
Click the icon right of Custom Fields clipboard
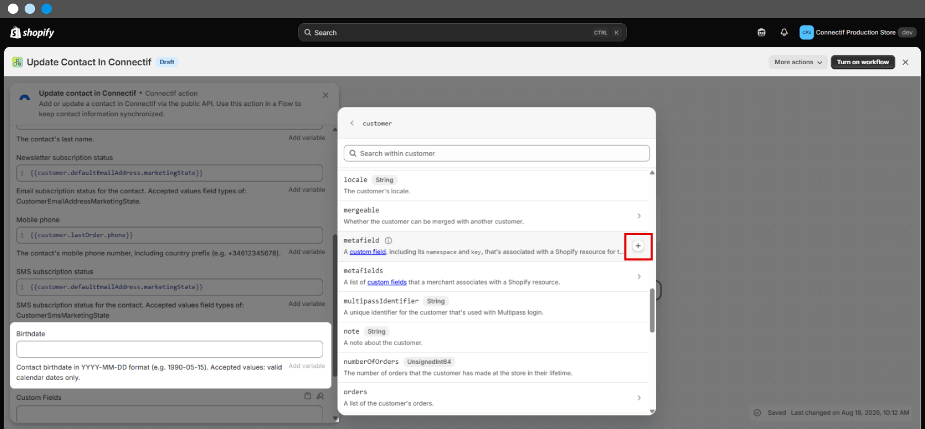[320, 396]
